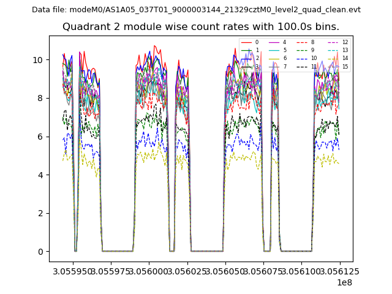The width and height of the screenshot is (392, 294).
Task: Click the dashed red legend line for module 8
Action: click(x=301, y=42)
